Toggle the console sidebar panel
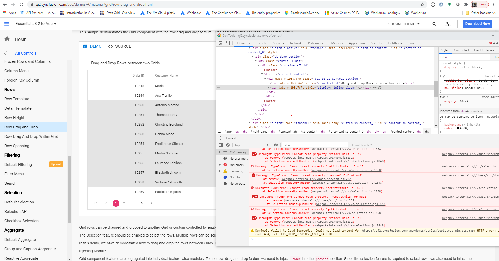 coord(221,145)
